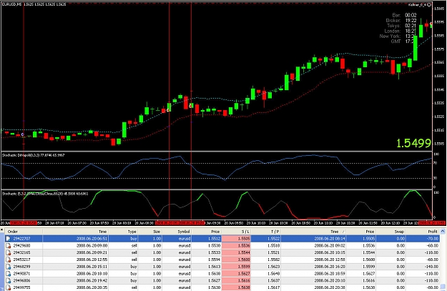Sort by the Size column header
This screenshot has height=291, width=447.
click(x=150, y=232)
